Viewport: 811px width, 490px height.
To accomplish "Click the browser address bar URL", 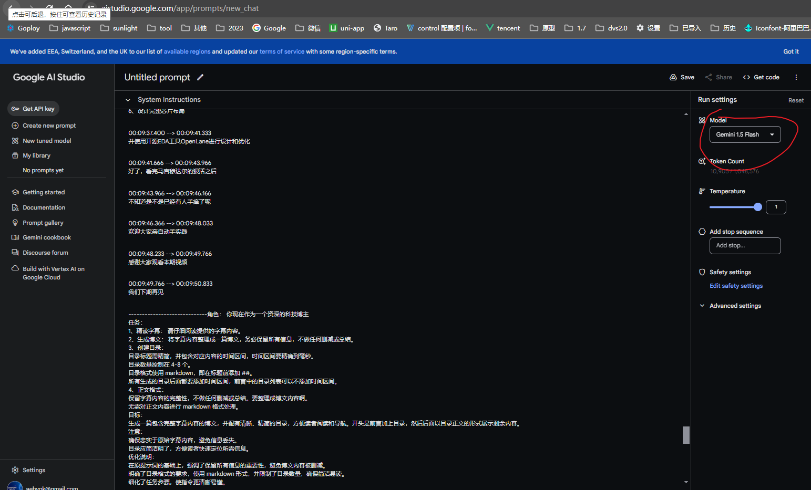I will 180,8.
